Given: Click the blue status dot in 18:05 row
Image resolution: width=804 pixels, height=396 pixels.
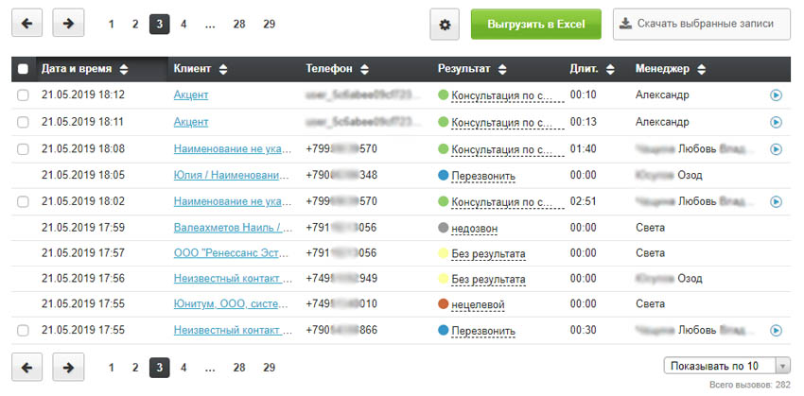Looking at the screenshot, I should (x=443, y=175).
